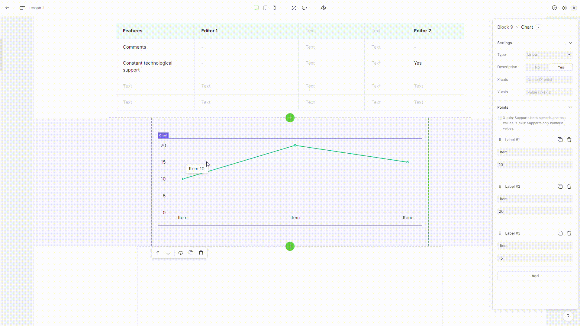Open the Chart breadcrumb dropdown
580x326 pixels.
[538, 27]
